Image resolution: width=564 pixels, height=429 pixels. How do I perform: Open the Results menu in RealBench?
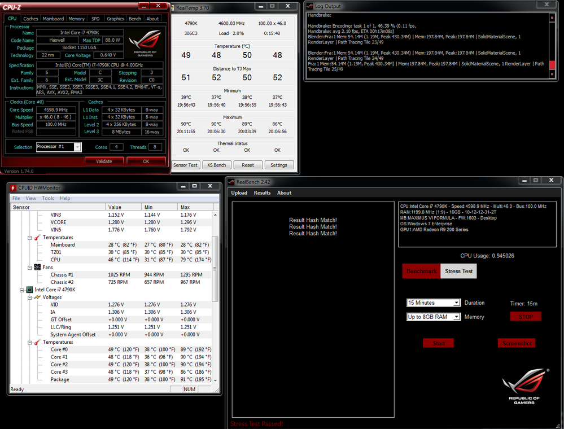262,192
